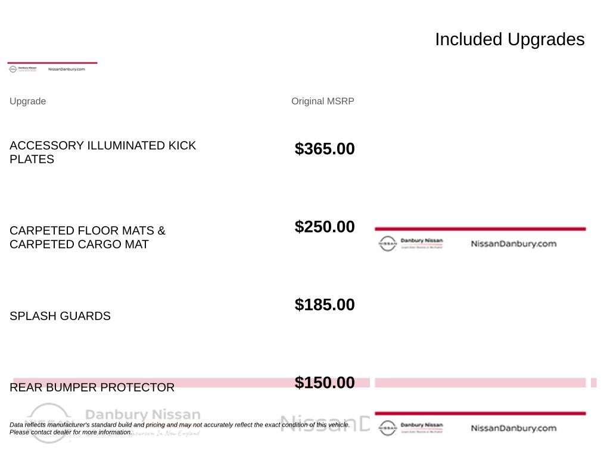The height and width of the screenshot is (457, 610).
Task: Click the Danbury Nissan text in middle-right banner
Action: (422, 240)
